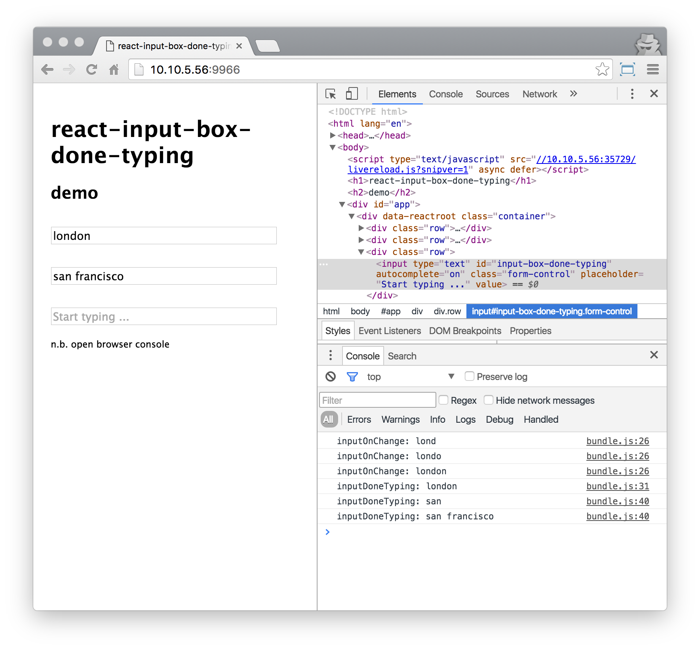Click the 'london' input box

click(x=164, y=236)
